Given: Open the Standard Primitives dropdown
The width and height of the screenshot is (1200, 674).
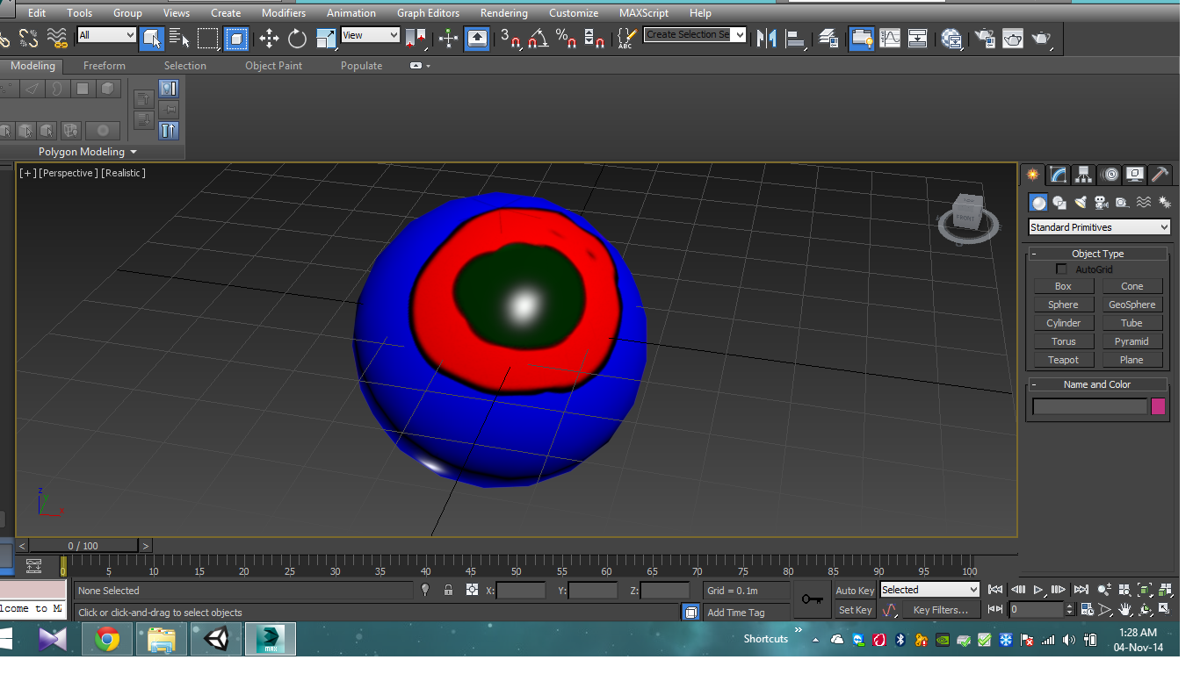Looking at the screenshot, I should click(1099, 227).
